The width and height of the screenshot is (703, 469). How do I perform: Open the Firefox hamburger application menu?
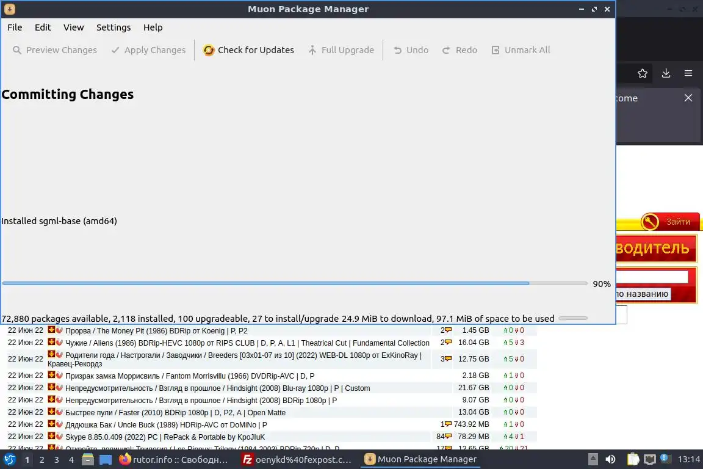[x=688, y=73]
